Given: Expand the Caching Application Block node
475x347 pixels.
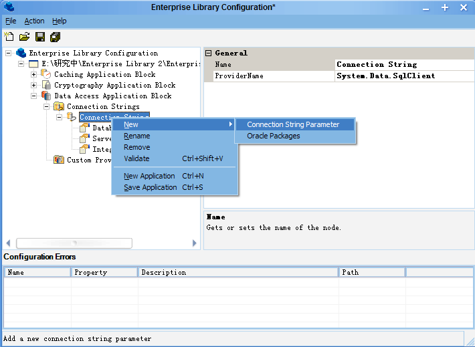Looking at the screenshot, I should pyautogui.click(x=33, y=74).
